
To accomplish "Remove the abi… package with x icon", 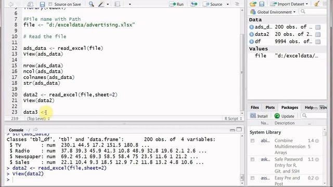I will (x=317, y=141).
